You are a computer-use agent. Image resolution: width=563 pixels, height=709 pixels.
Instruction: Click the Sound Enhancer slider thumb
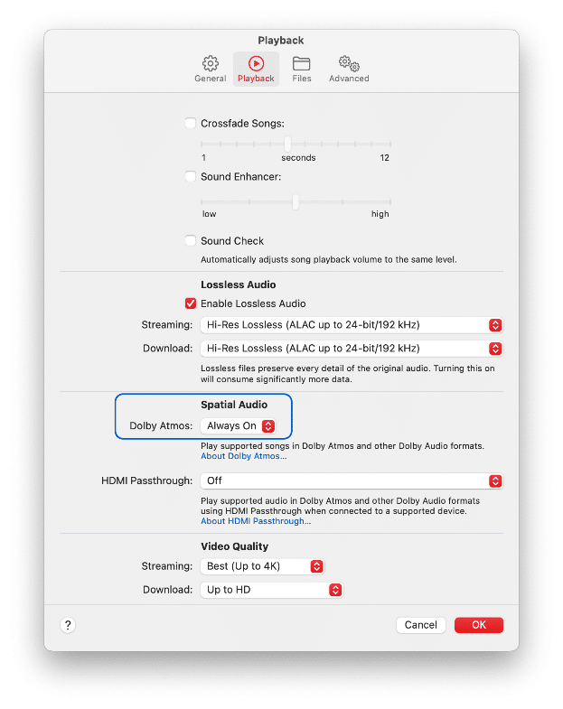click(296, 201)
